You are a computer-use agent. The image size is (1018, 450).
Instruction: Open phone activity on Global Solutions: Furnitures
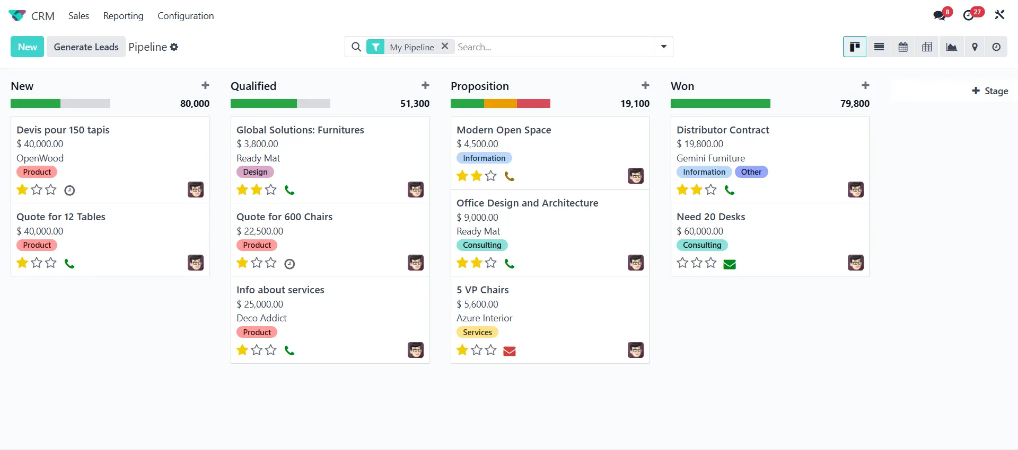289,190
